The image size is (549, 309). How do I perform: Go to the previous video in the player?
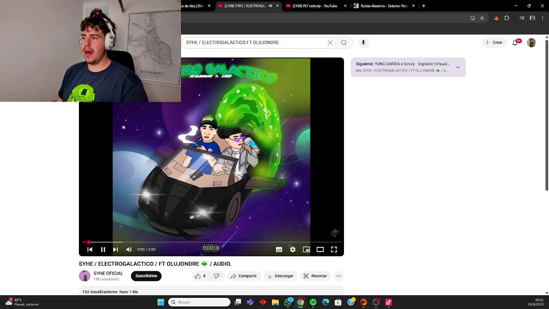tap(90, 249)
